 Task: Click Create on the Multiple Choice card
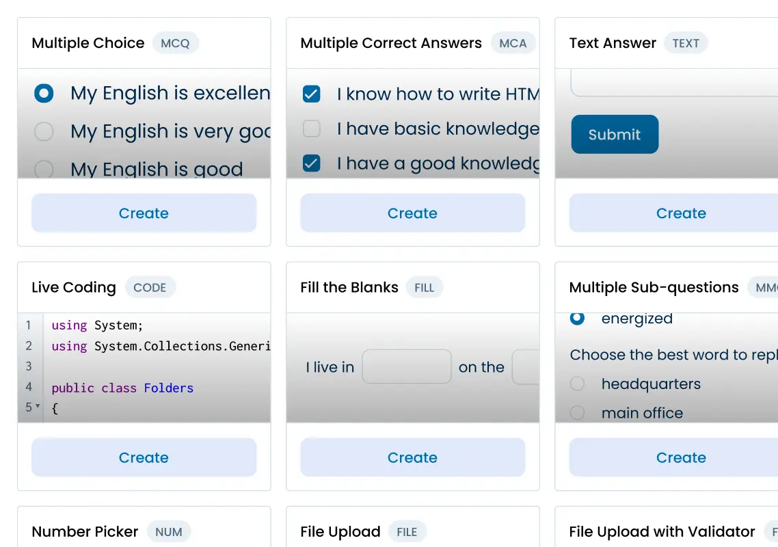point(144,213)
